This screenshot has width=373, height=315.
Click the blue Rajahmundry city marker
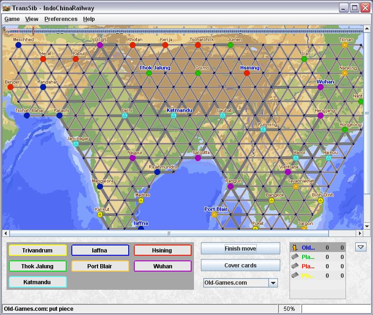pos(157,172)
